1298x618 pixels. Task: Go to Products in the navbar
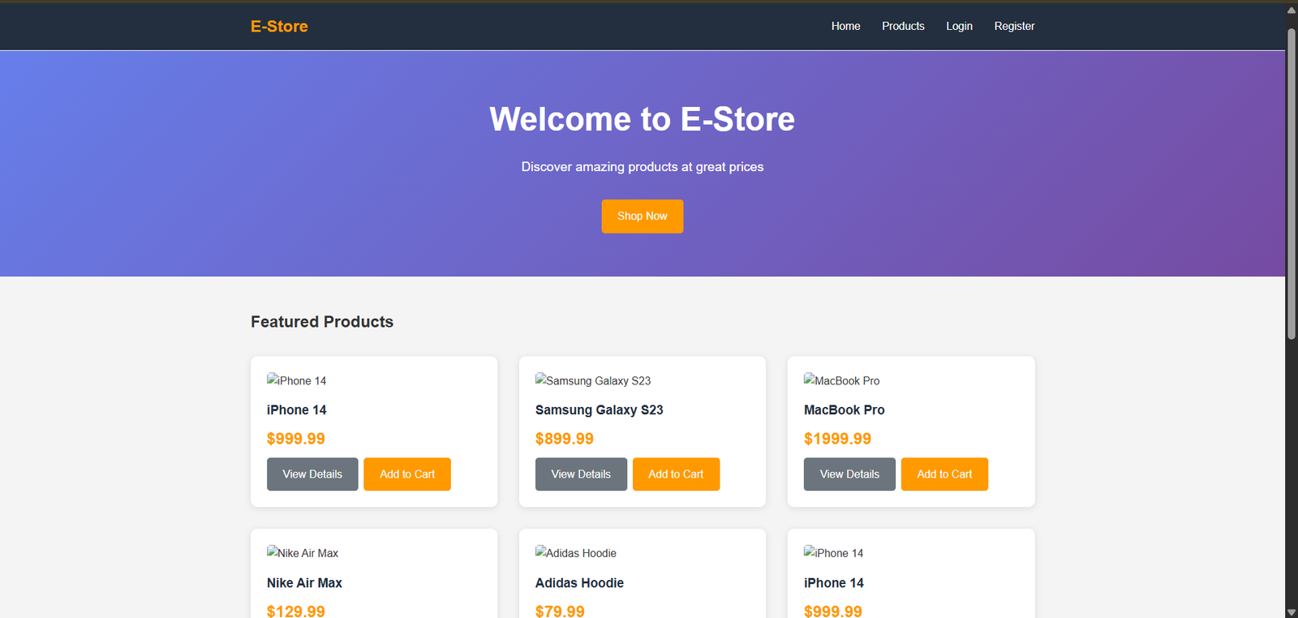pos(903,26)
